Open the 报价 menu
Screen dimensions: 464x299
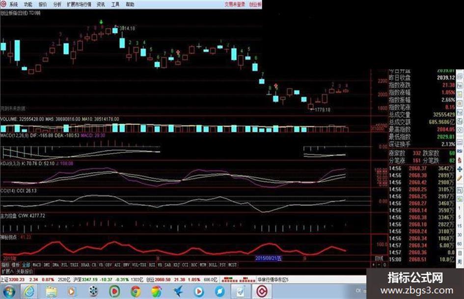(x=43, y=4)
